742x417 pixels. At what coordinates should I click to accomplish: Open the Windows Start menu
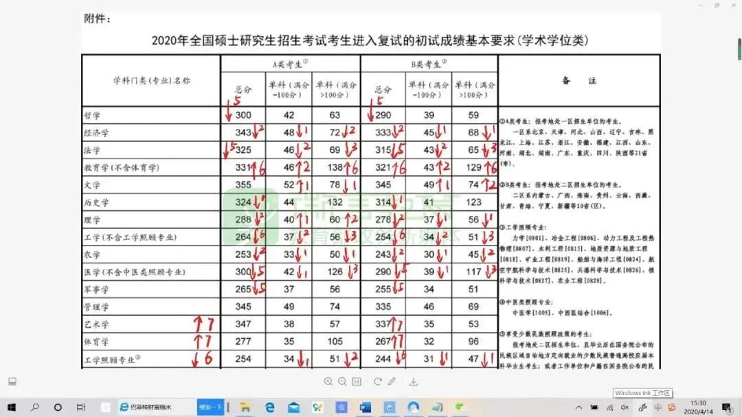pos(12,407)
